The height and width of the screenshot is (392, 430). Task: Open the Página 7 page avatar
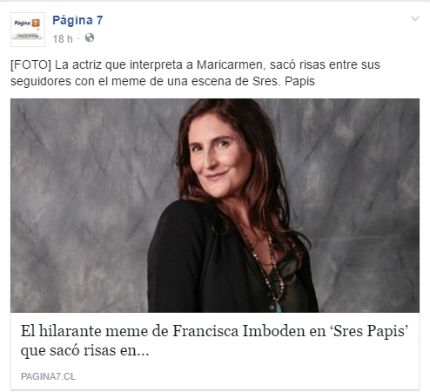point(28,30)
